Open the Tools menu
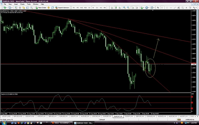 [29, 4]
